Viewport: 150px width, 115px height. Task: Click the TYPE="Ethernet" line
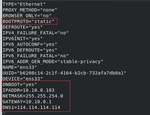pos(24,4)
